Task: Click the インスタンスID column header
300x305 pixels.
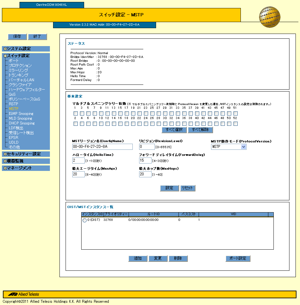Action: (x=92, y=214)
